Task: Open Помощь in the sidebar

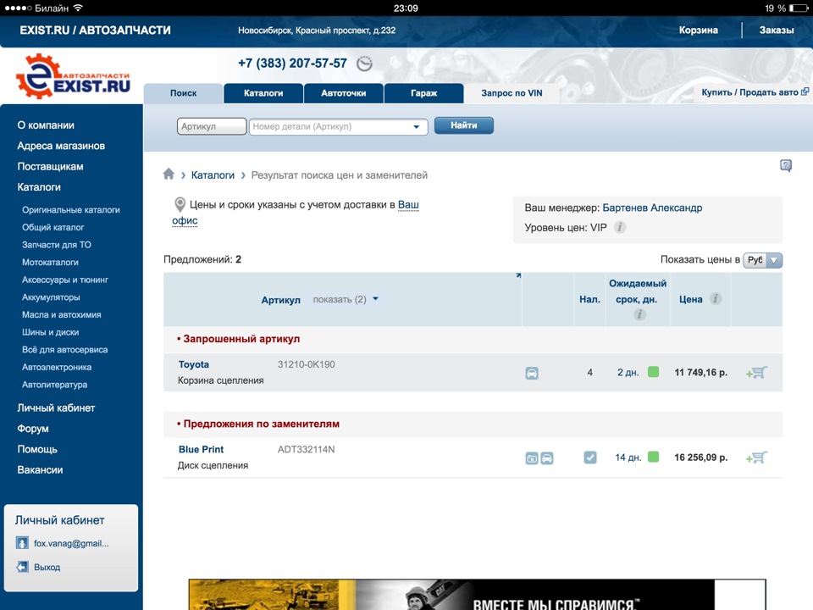Action: (x=37, y=449)
